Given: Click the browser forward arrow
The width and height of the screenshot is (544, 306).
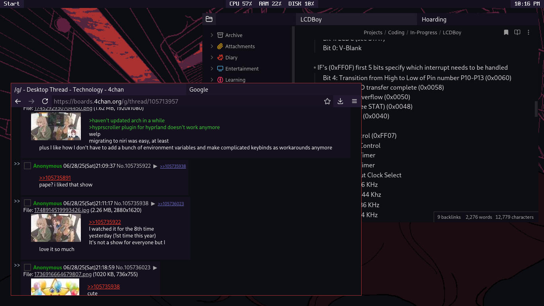Looking at the screenshot, I should click(x=31, y=101).
